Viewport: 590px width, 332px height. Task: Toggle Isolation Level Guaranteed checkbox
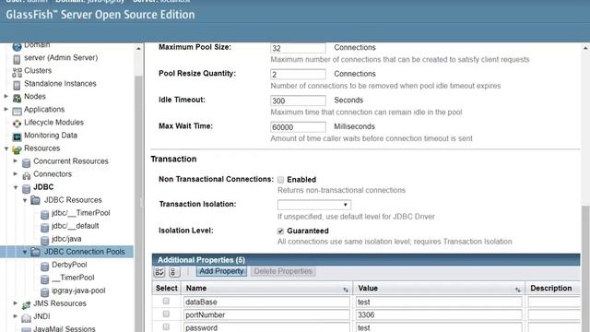tap(280, 231)
